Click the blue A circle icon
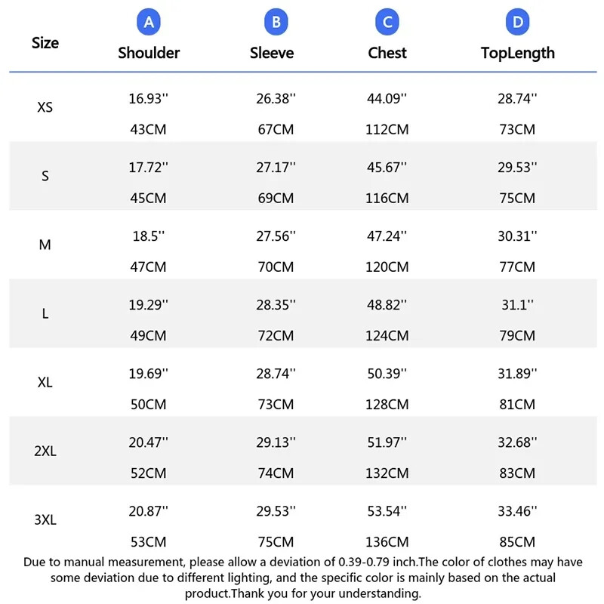 point(149,23)
